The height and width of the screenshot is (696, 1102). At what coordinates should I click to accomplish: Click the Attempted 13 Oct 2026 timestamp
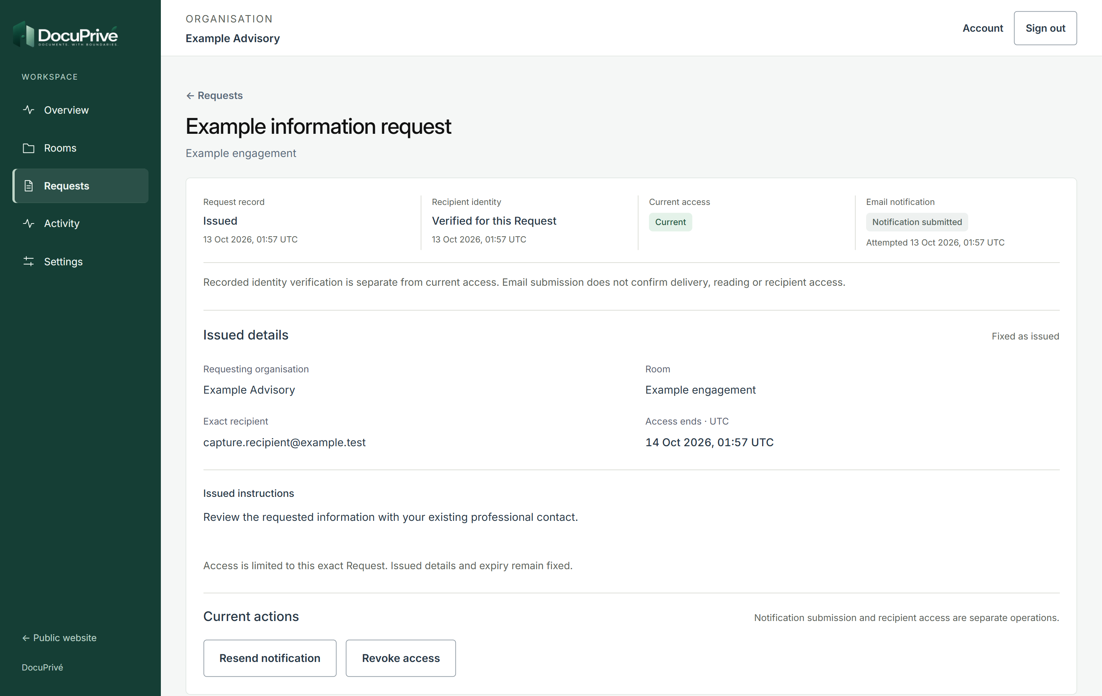coord(935,242)
